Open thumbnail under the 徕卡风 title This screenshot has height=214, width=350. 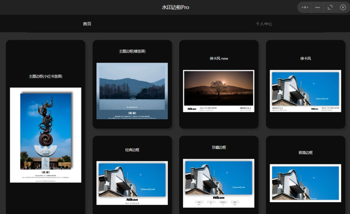(x=305, y=91)
